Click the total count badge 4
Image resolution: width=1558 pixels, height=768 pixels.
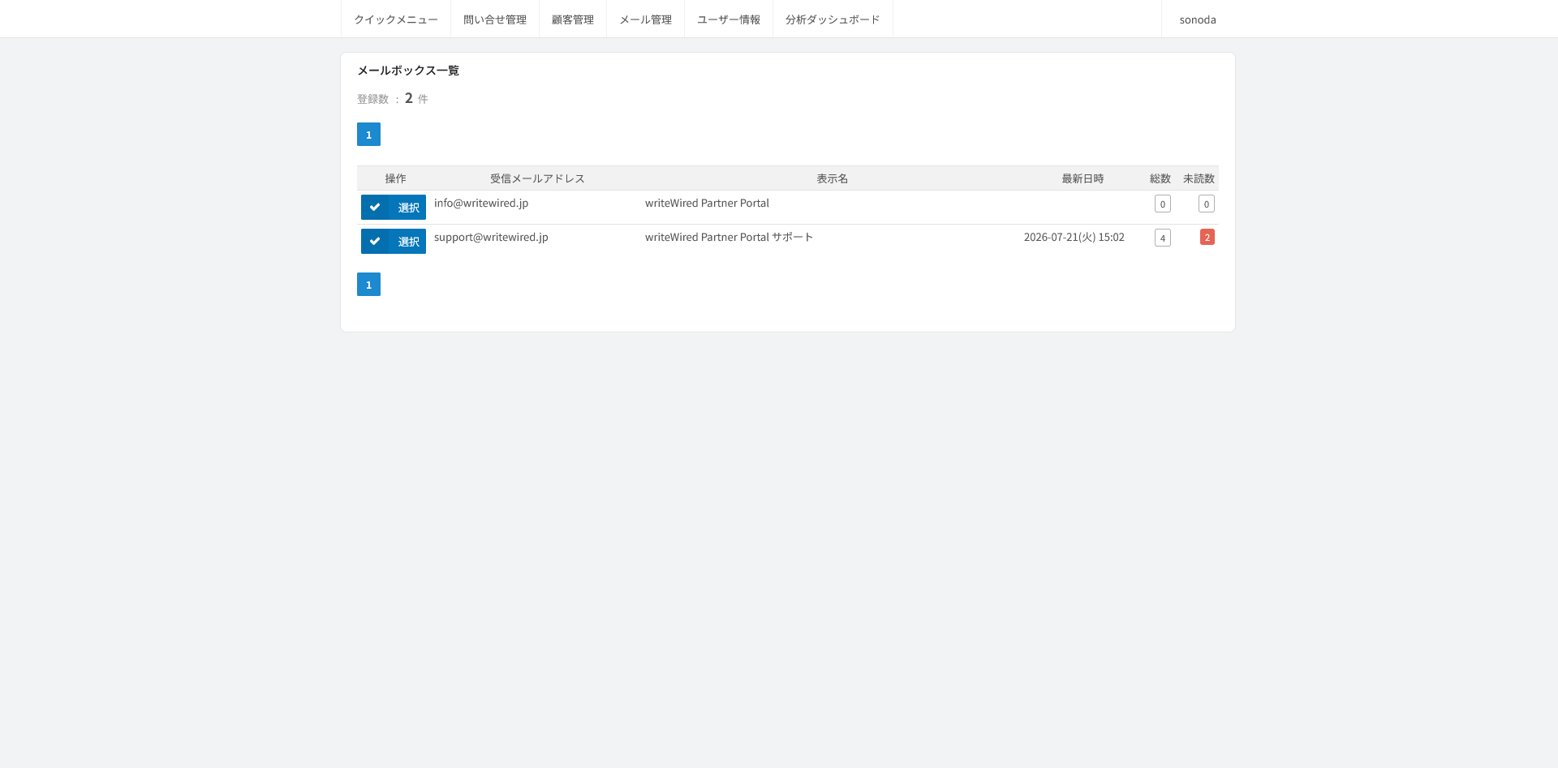click(1163, 238)
